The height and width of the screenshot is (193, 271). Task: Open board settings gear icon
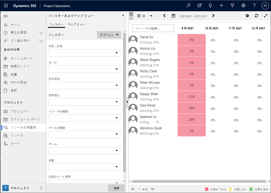pyautogui.click(x=247, y=16)
